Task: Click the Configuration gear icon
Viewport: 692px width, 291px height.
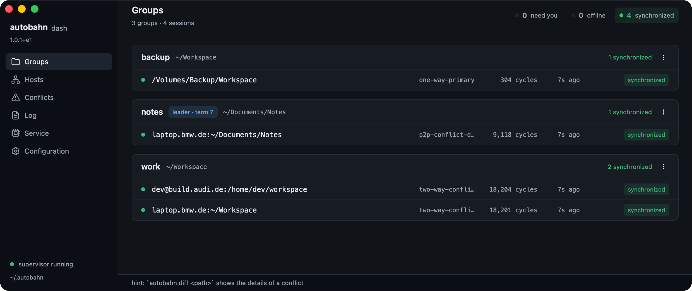Action: (x=16, y=151)
